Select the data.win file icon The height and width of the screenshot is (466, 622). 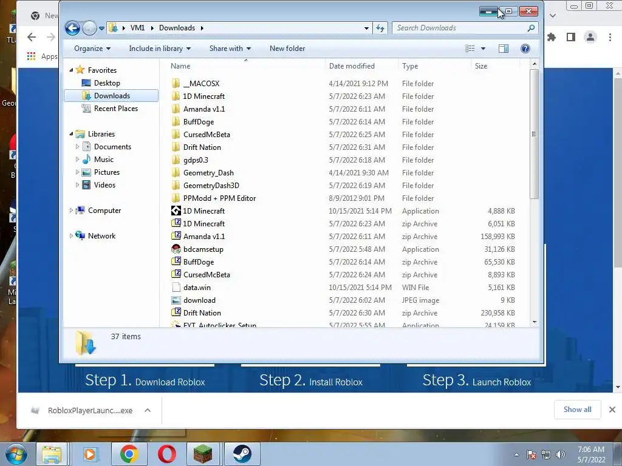pyautogui.click(x=176, y=287)
